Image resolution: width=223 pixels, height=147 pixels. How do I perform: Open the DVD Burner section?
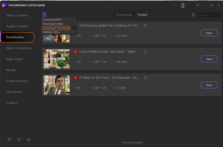point(14,92)
